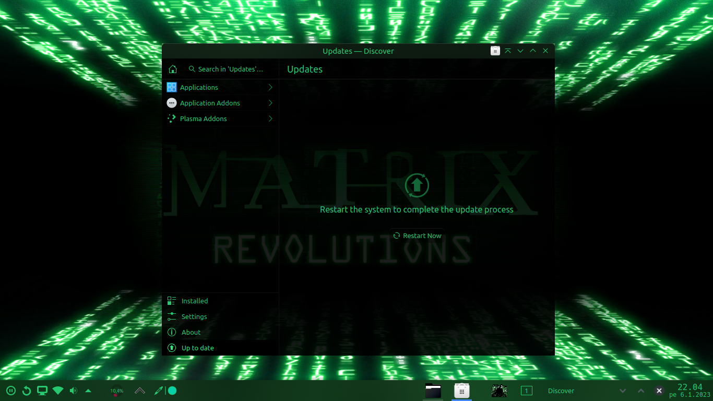Select the Installed sidebar item
The height and width of the screenshot is (401, 713).
point(220,301)
